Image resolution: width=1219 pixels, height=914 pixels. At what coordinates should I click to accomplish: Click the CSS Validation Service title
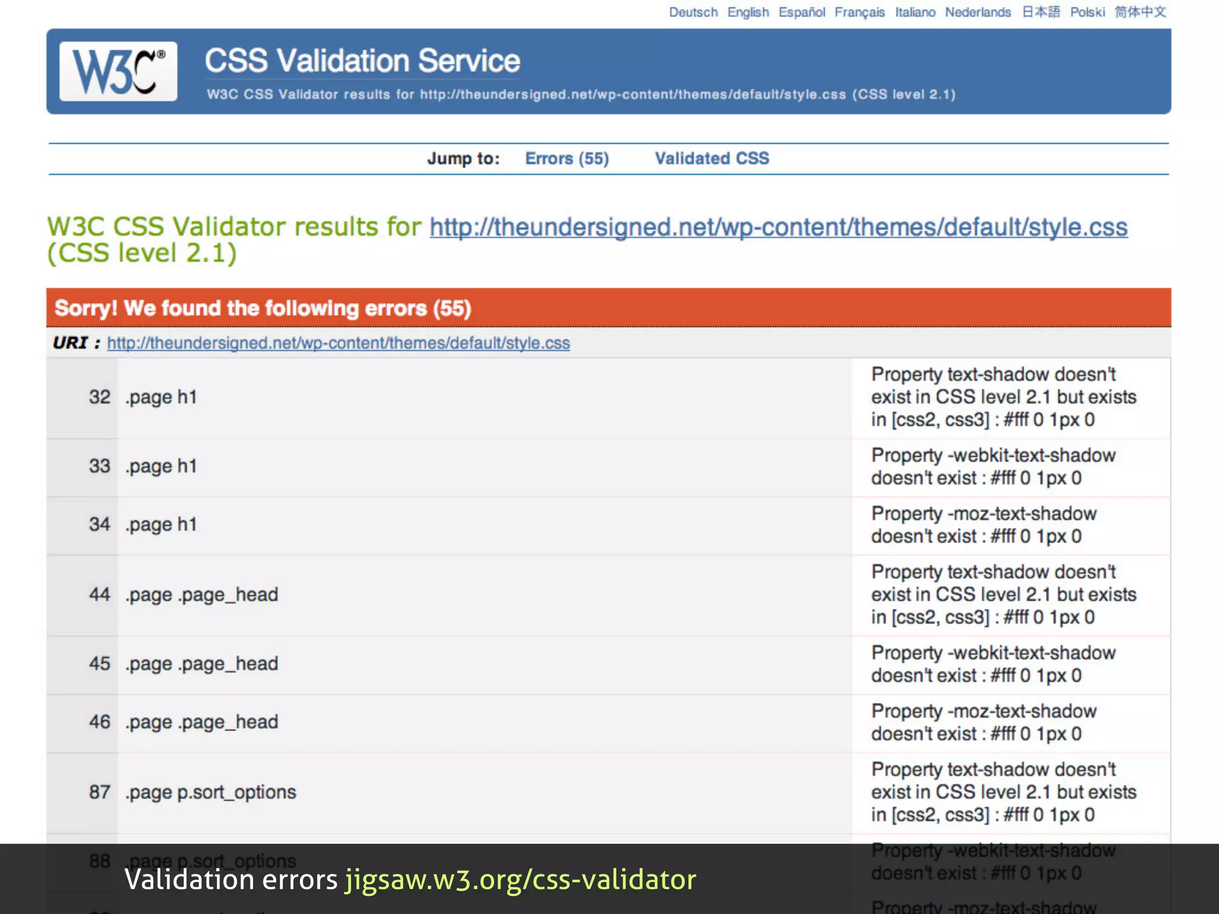362,61
